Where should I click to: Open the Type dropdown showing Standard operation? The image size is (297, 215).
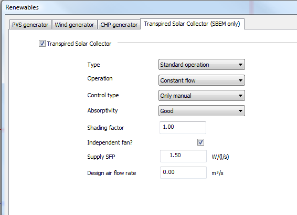click(201, 65)
